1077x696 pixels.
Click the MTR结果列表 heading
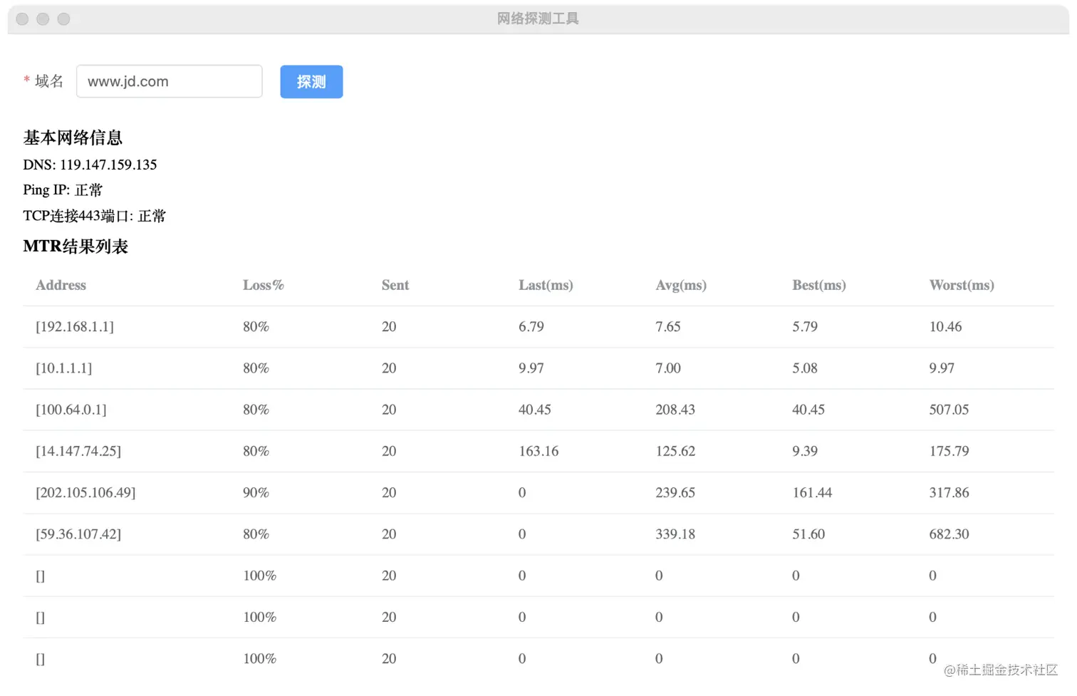point(76,246)
